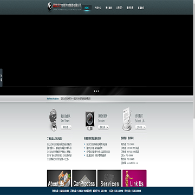
Task: Open the About Us thumbnail tile
Action: point(59,178)
